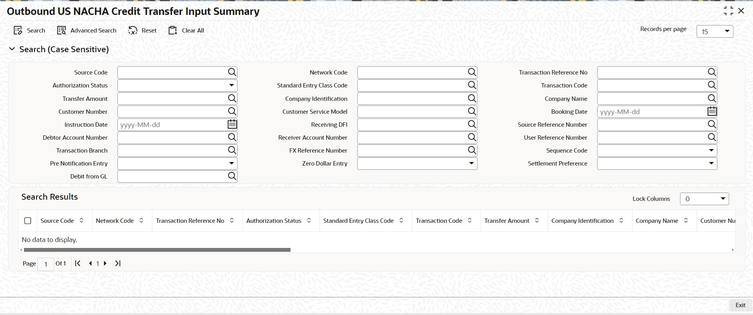Click Clear All in toolbar

186,31
